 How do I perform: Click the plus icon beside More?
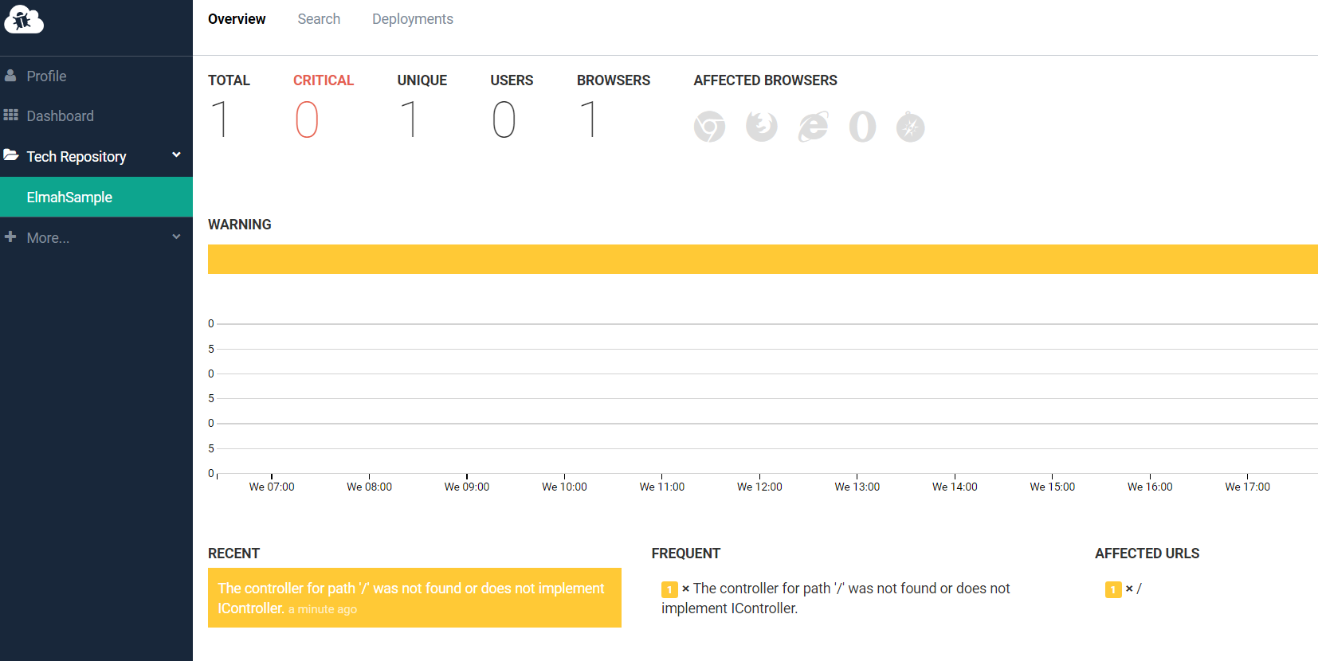tap(10, 237)
